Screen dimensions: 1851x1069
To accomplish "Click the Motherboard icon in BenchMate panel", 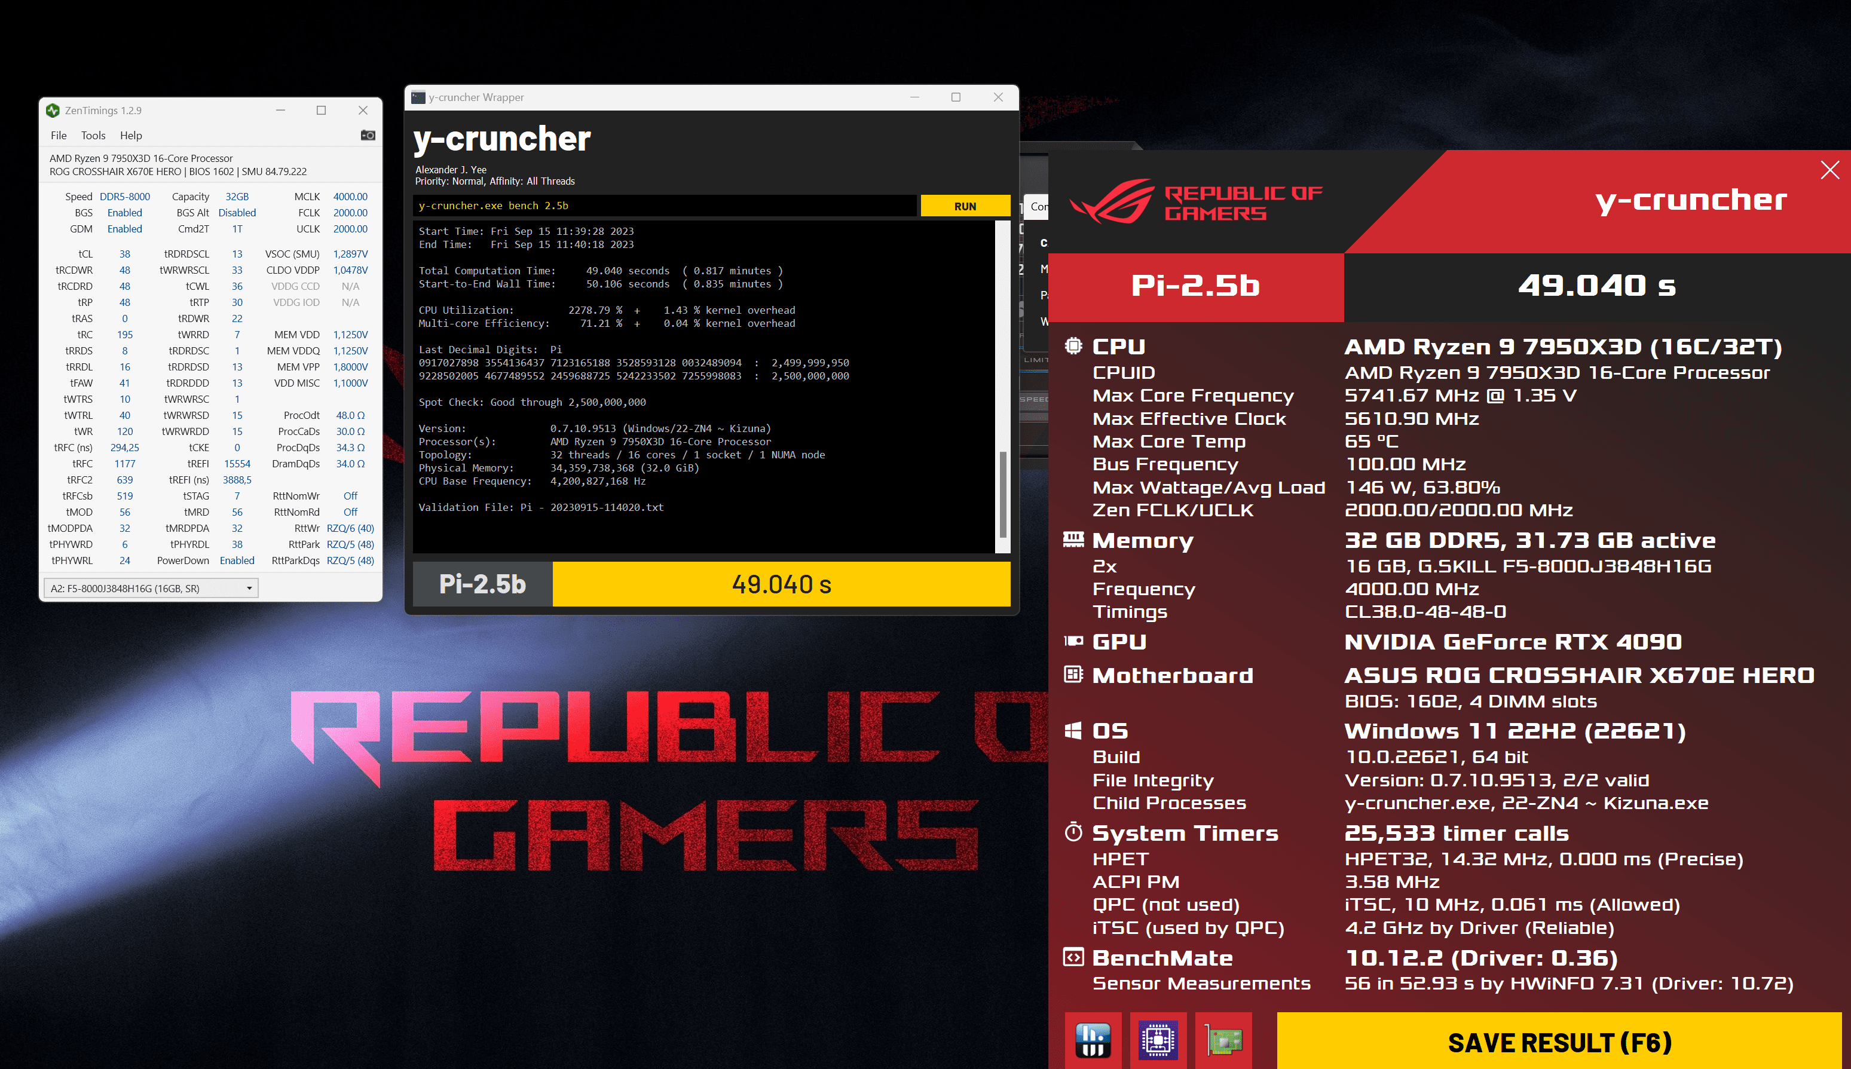I will point(1073,674).
